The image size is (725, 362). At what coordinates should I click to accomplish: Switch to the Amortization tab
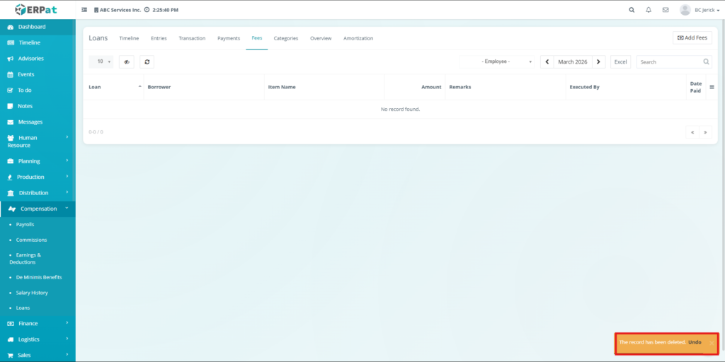(x=358, y=38)
